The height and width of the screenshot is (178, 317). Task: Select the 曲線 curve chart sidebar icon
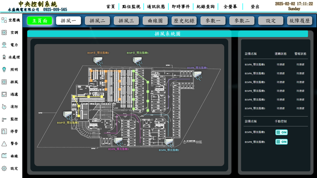pos(4,156)
